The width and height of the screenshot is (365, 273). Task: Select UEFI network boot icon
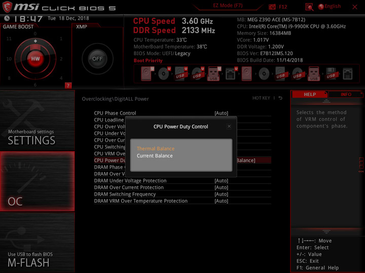(231, 74)
